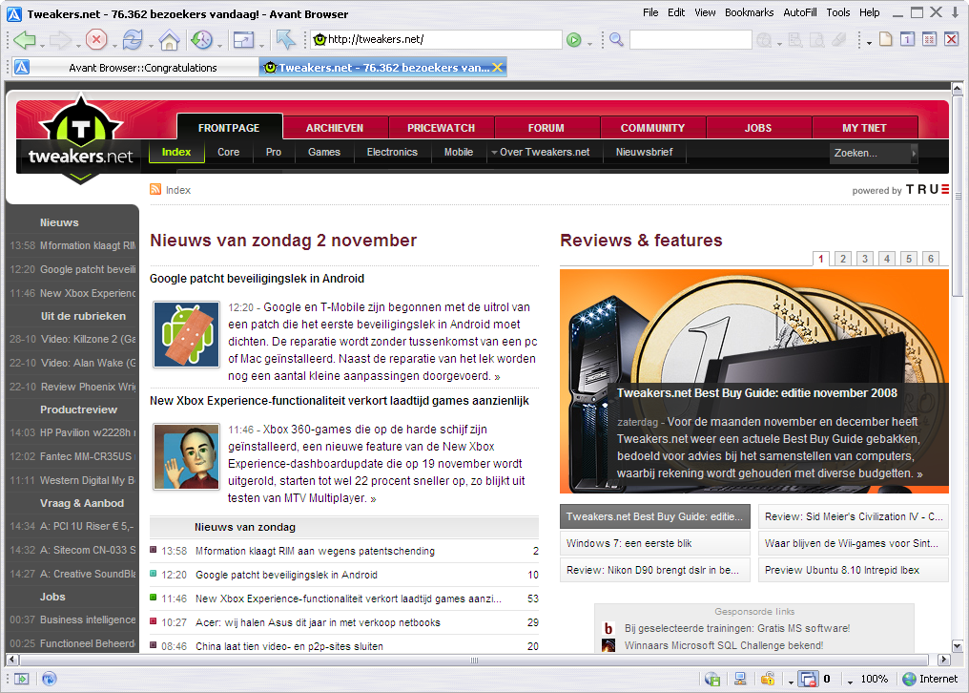Click the Stop loading button
This screenshot has width=969, height=693.
coord(95,39)
